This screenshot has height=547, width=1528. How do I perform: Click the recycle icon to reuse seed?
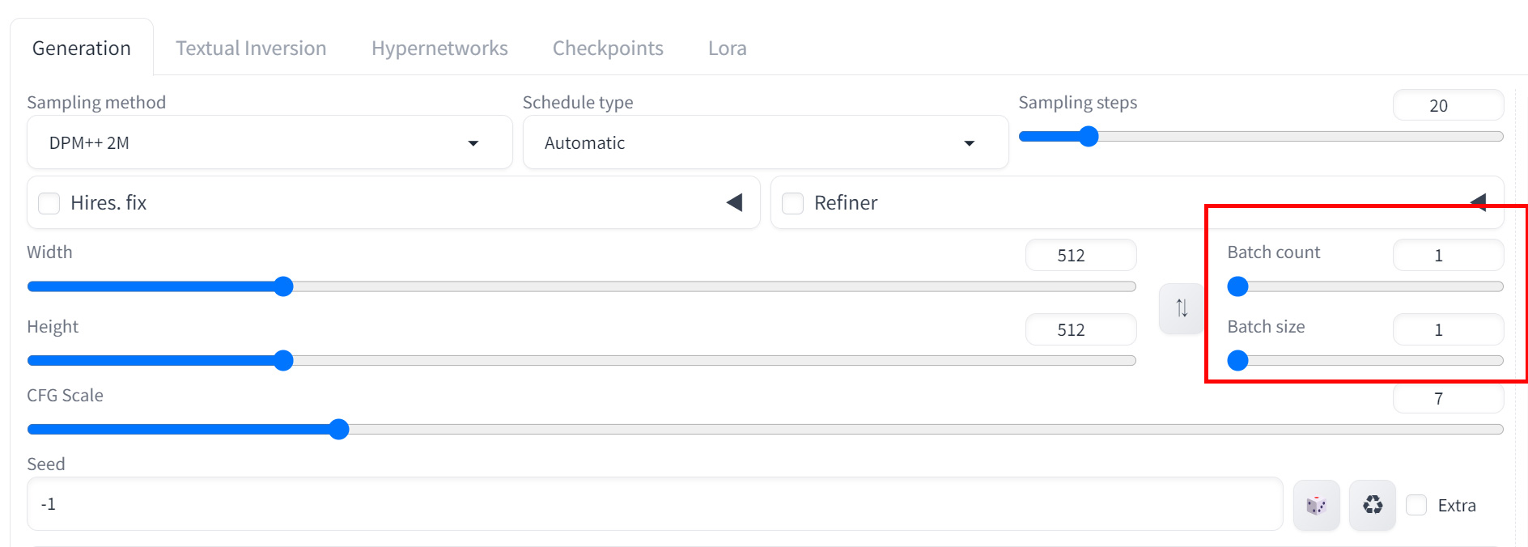[x=1373, y=506]
